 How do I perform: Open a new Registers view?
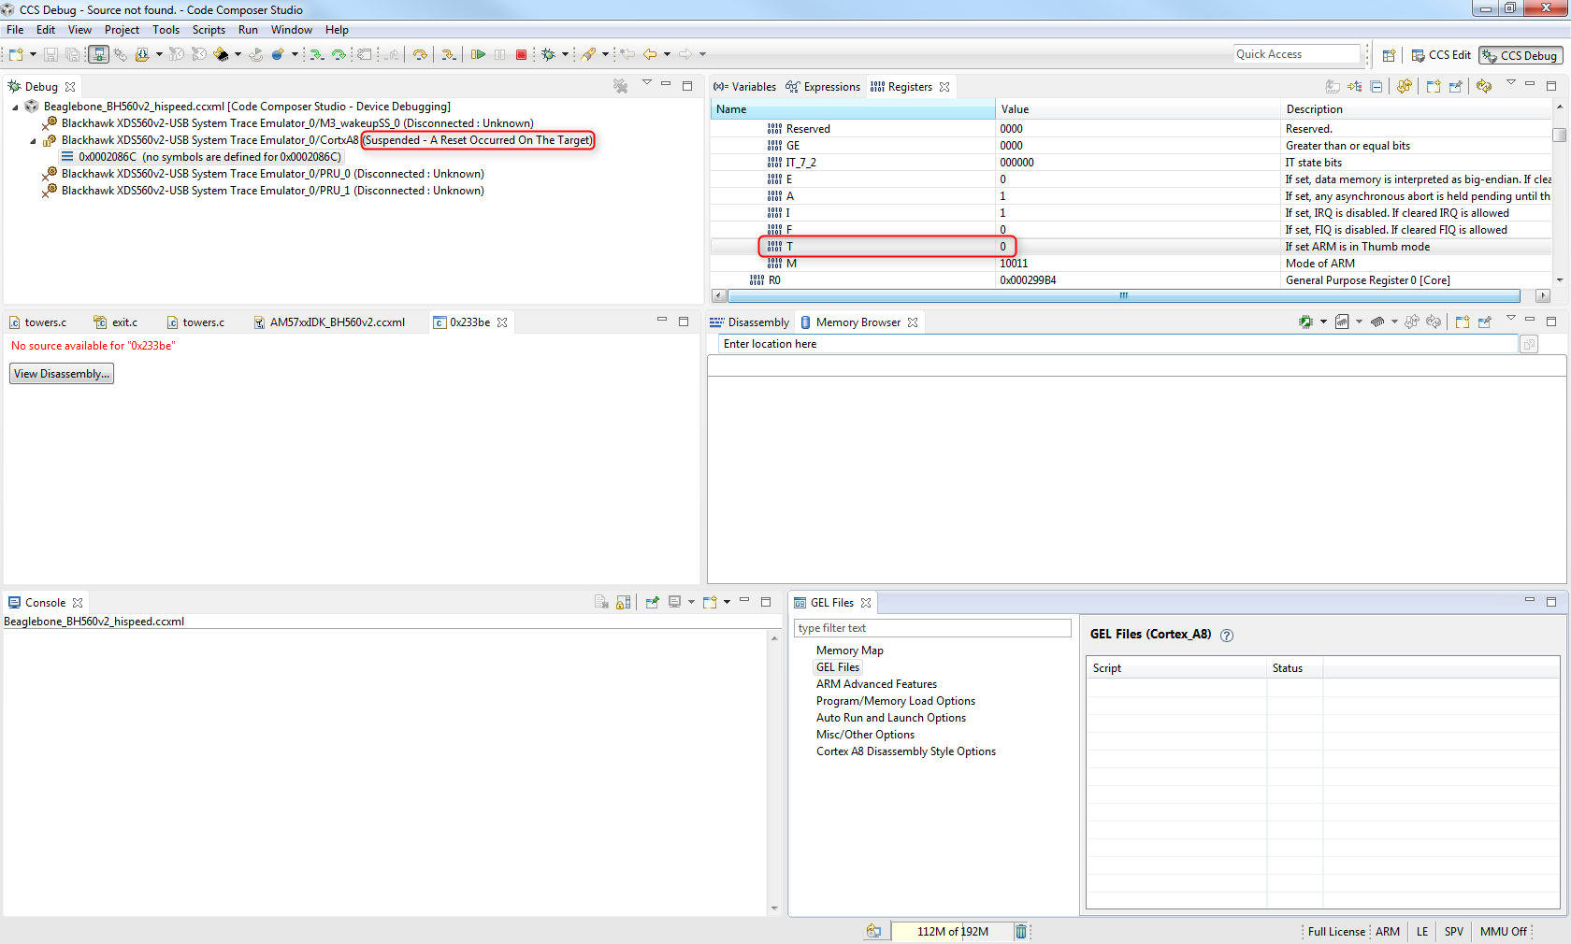(x=1434, y=87)
